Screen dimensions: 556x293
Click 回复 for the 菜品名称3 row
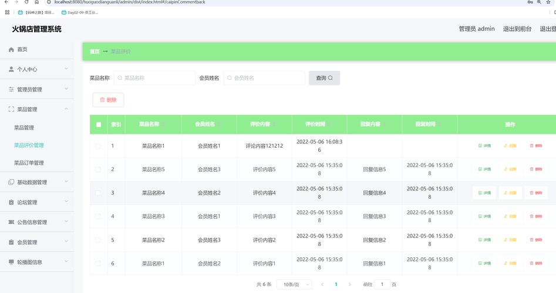click(510, 216)
